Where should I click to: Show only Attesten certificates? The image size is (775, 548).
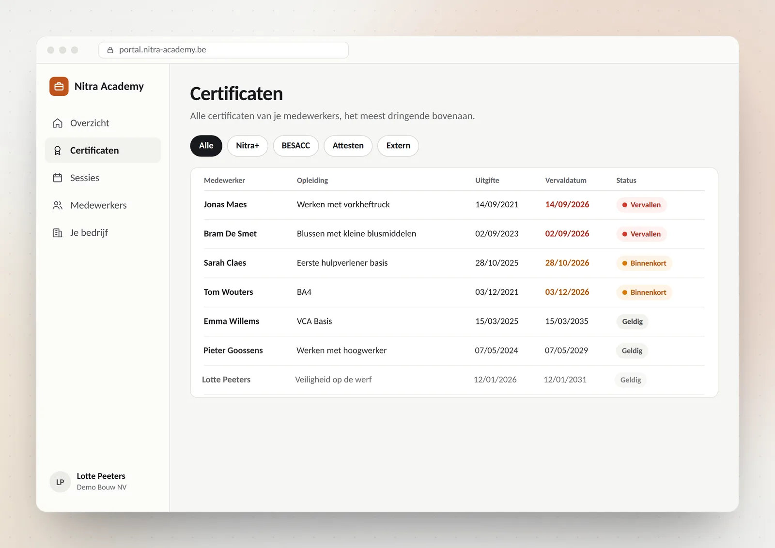348,146
